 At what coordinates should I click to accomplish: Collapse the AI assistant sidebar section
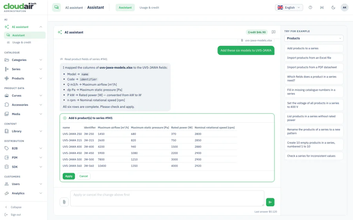point(41,27)
